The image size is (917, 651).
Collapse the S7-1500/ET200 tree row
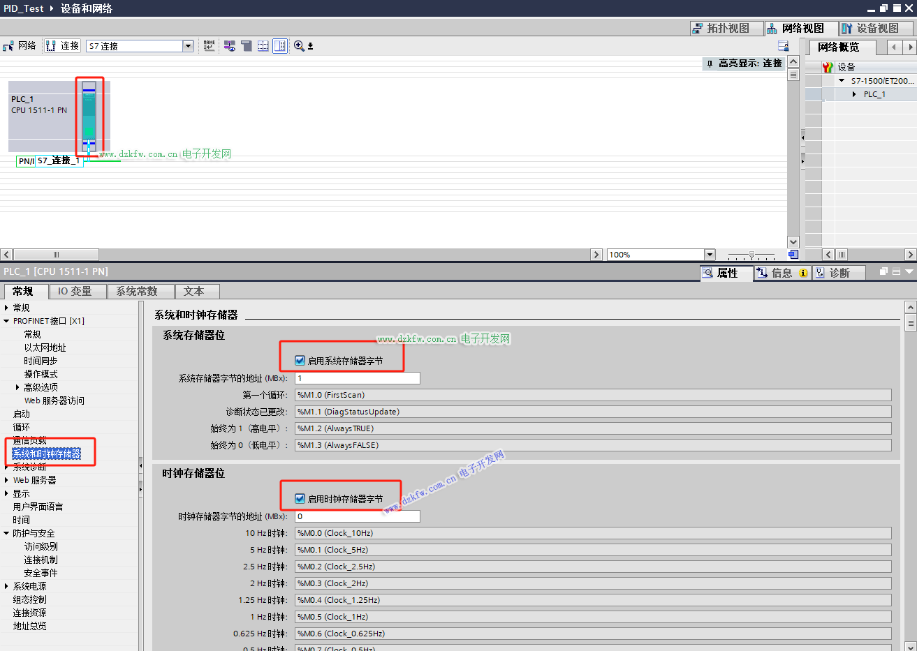click(842, 81)
